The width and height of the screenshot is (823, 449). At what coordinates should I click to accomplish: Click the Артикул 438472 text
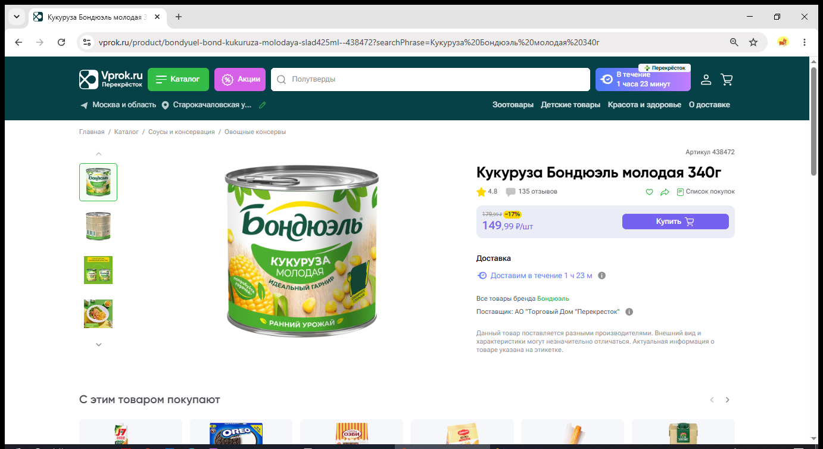pos(710,152)
